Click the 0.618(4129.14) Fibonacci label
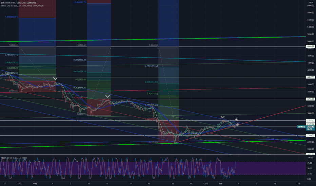The height and width of the screenshot is (186, 316). coord(80,72)
